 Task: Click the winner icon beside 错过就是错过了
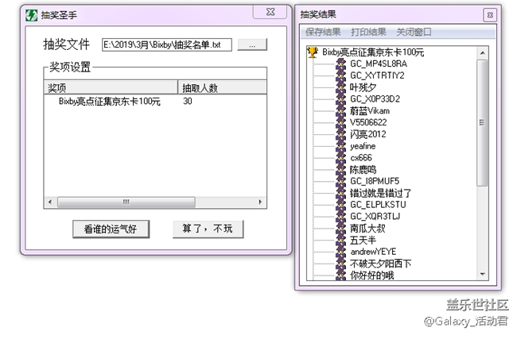(x=340, y=193)
